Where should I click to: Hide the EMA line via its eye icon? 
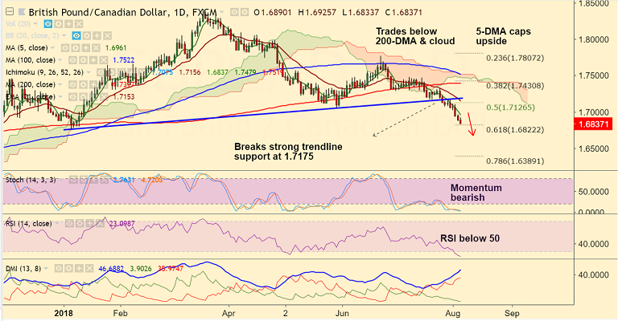72,96
